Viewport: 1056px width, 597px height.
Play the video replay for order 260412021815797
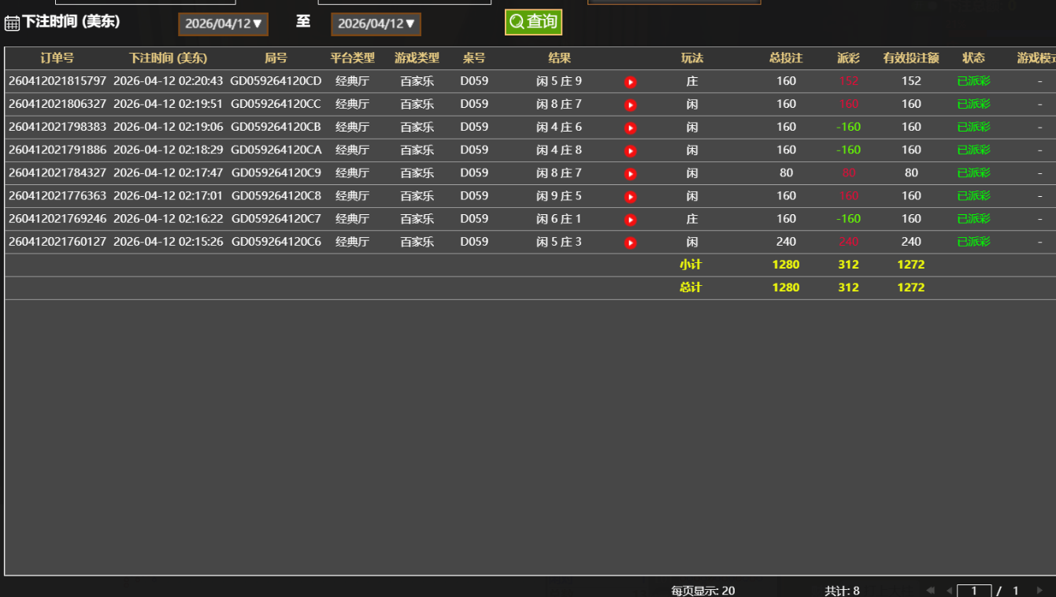(630, 82)
